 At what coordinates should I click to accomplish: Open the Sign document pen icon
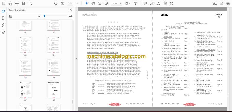tap(158, 3)
